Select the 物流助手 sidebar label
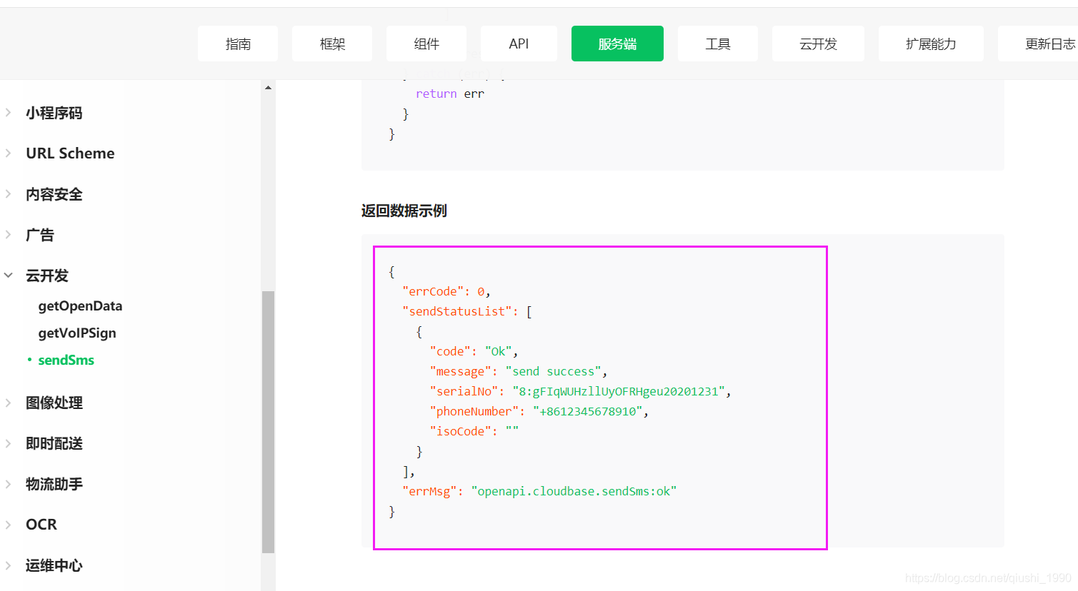This screenshot has height=591, width=1078. tap(54, 484)
